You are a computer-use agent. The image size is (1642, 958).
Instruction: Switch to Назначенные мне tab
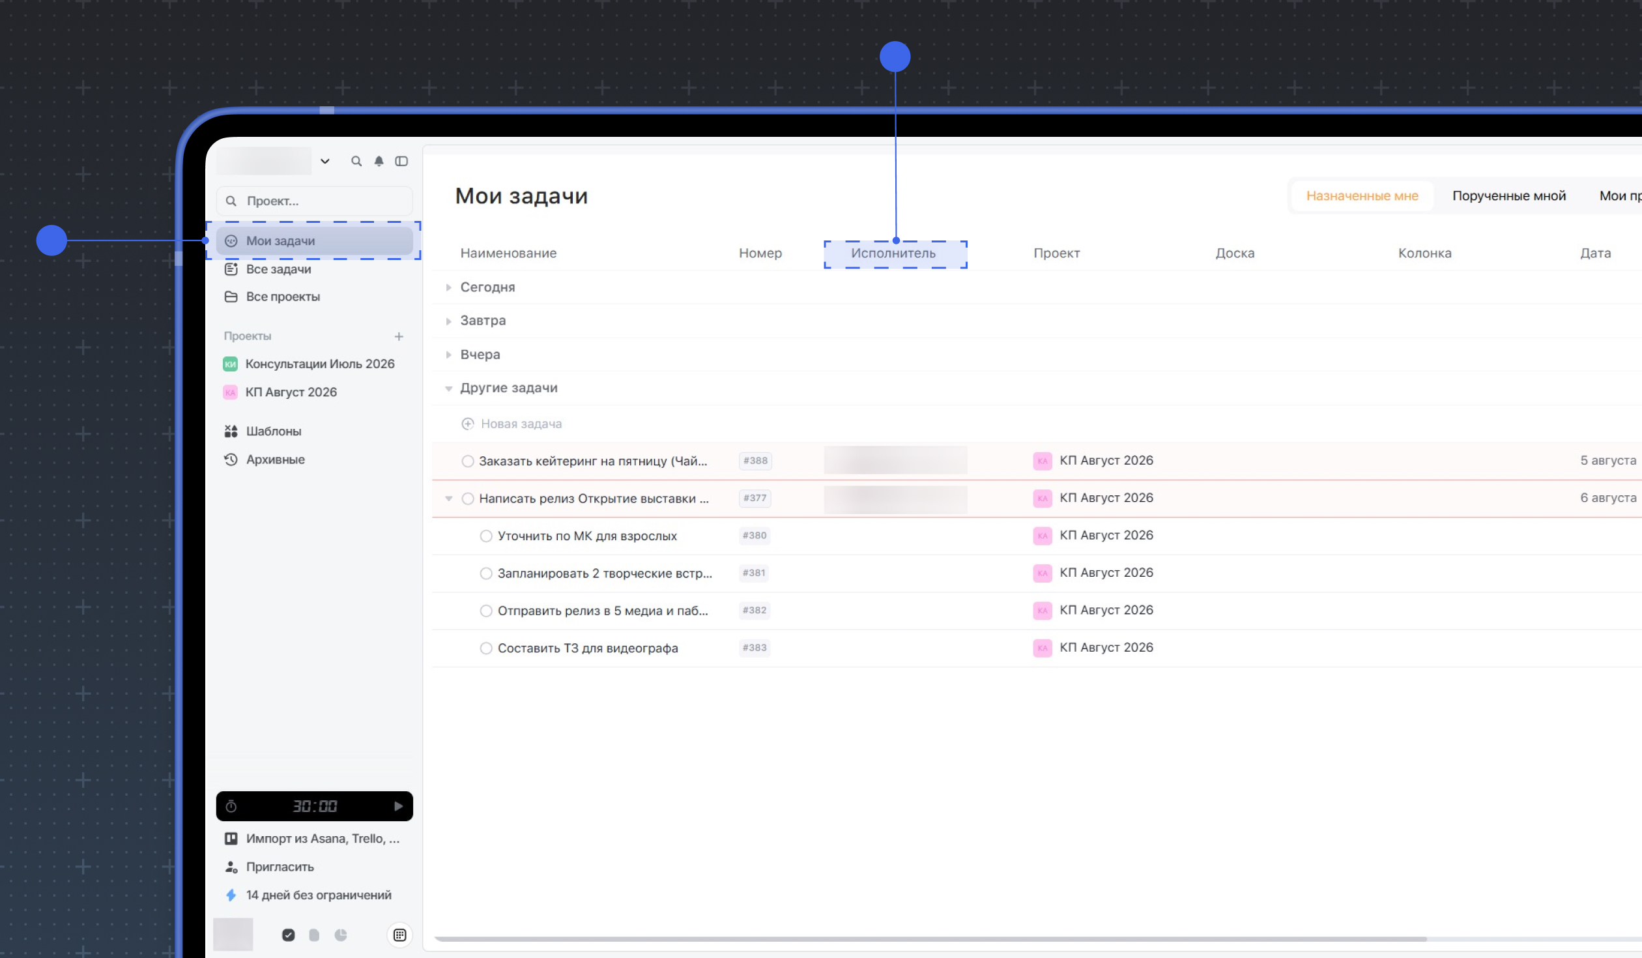tap(1362, 196)
